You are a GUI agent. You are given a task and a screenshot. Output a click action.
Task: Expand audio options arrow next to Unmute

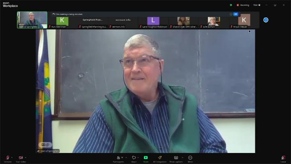[x=12, y=158]
